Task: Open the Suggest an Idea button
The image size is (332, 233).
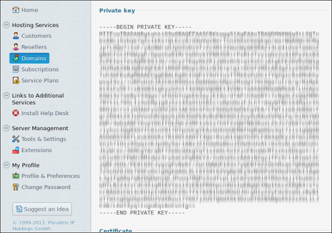Action: tap(42, 209)
